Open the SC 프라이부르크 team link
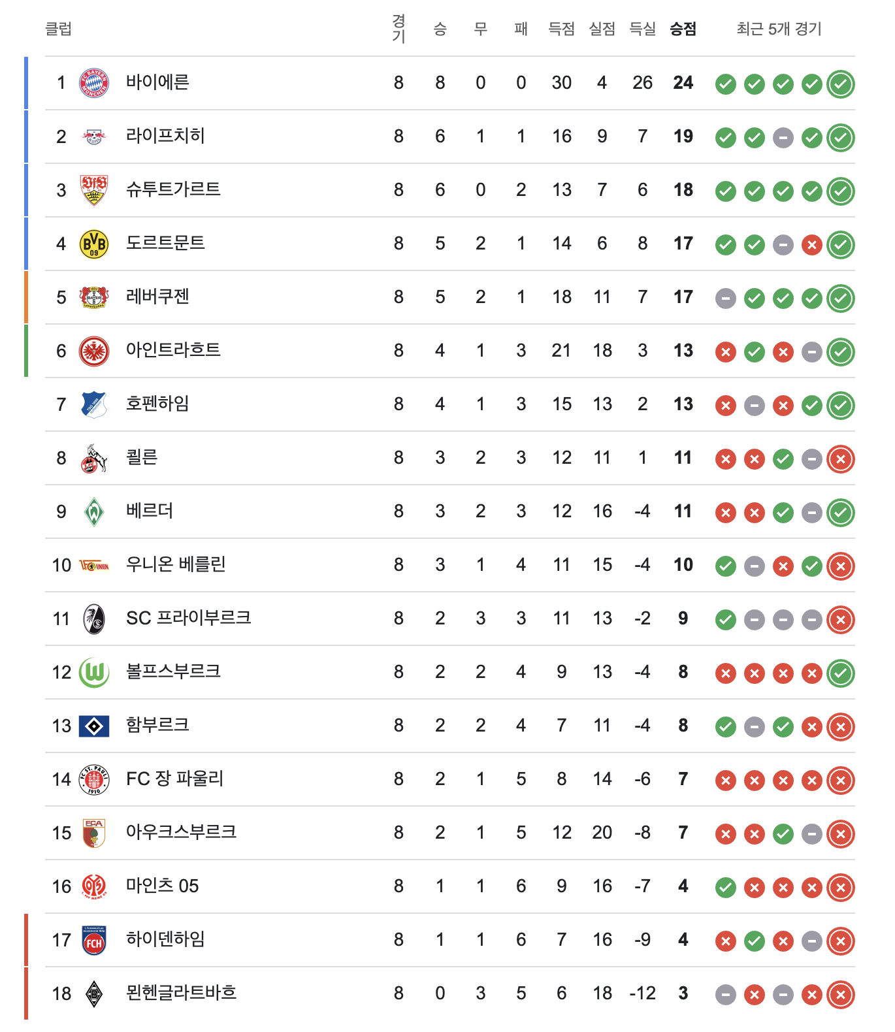The width and height of the screenshot is (895, 1032). pyautogui.click(x=188, y=618)
